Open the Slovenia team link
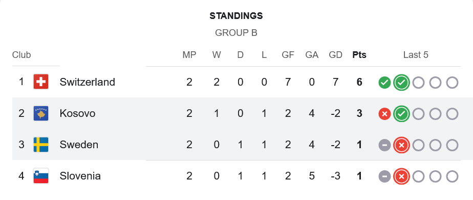 coord(80,176)
